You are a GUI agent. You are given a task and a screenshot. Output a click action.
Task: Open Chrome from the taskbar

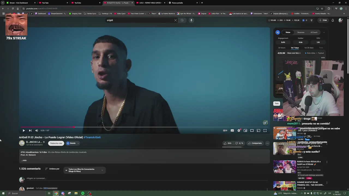(x=56, y=193)
